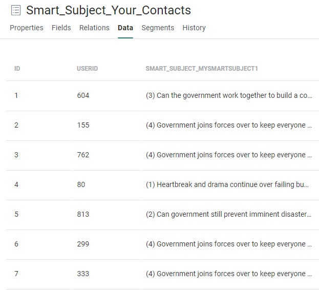
Task: View the History tab
Action: click(194, 28)
